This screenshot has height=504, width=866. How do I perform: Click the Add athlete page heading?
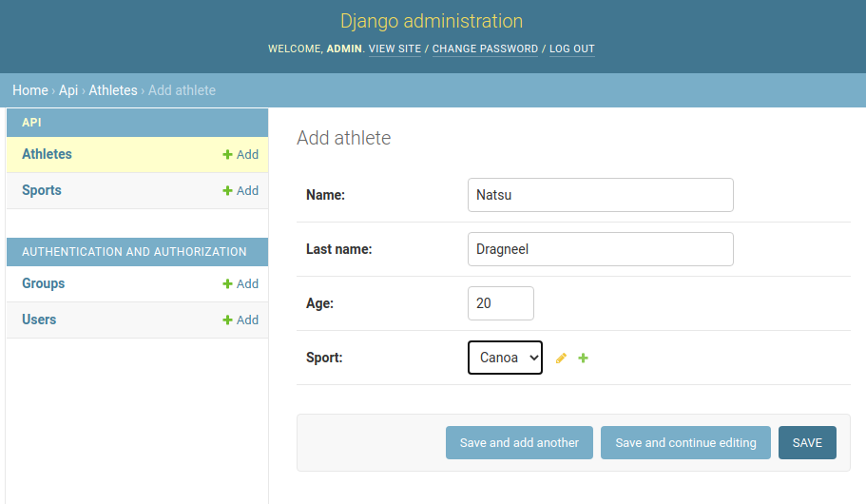[343, 138]
